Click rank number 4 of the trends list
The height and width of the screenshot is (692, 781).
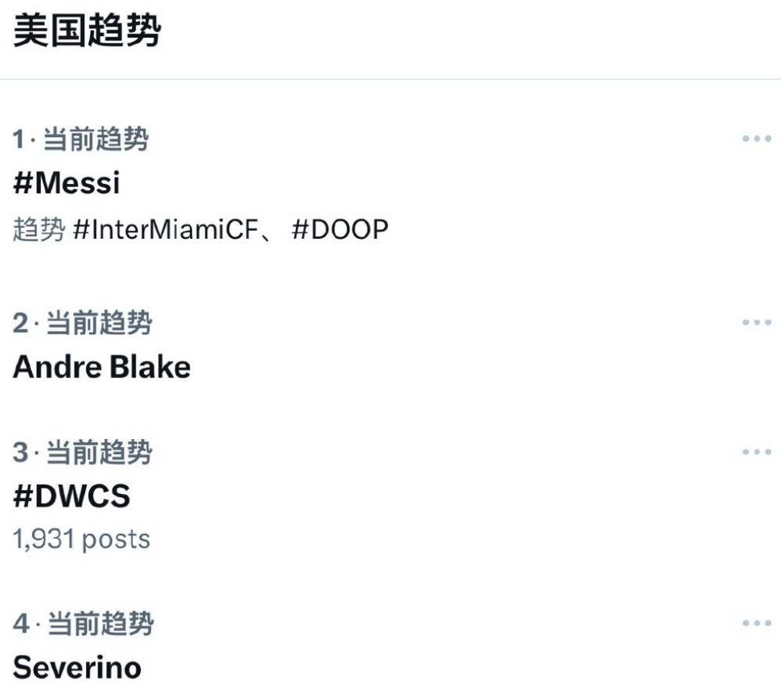coord(20,625)
